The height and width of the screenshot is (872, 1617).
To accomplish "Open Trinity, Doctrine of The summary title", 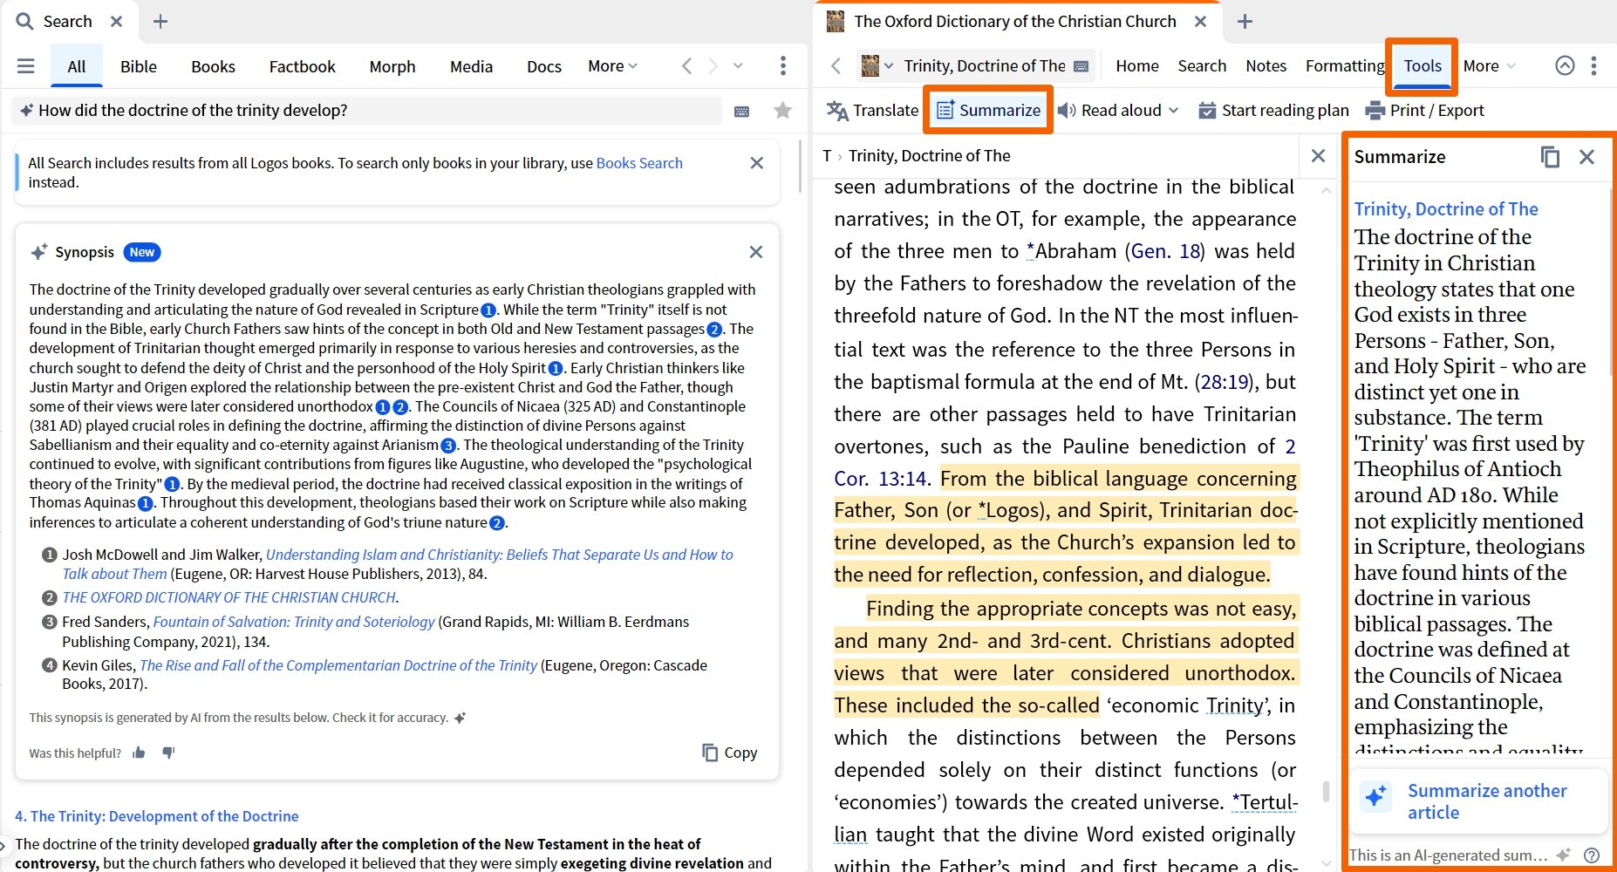I will [1446, 209].
